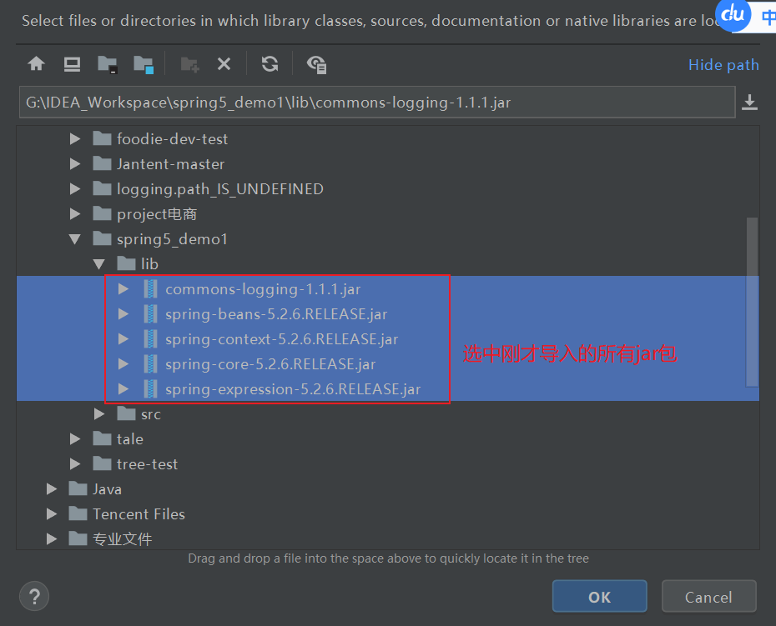Select the tree-test folder

(x=135, y=463)
